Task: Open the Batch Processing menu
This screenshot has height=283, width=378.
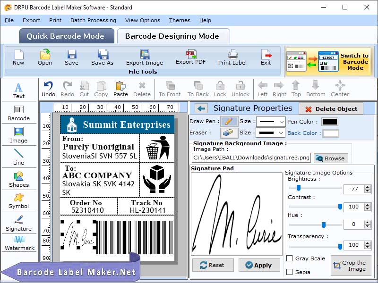Action: coord(93,20)
